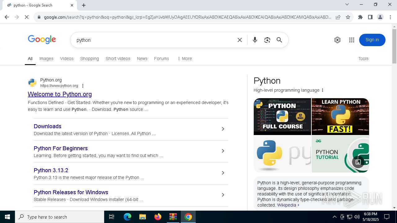Click the address bar URL
Viewport: 397px width, 223px height.
188,17
